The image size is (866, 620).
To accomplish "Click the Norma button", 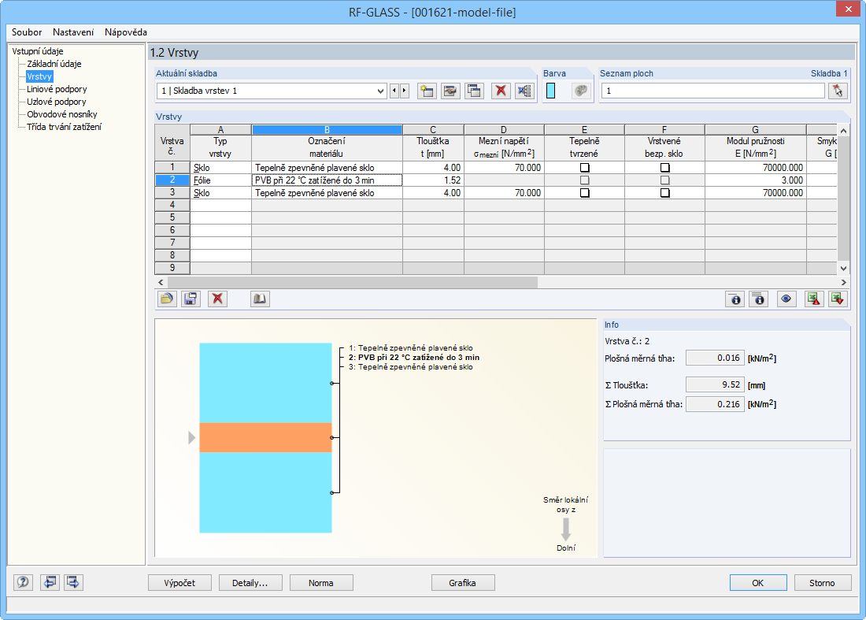I will point(321,582).
